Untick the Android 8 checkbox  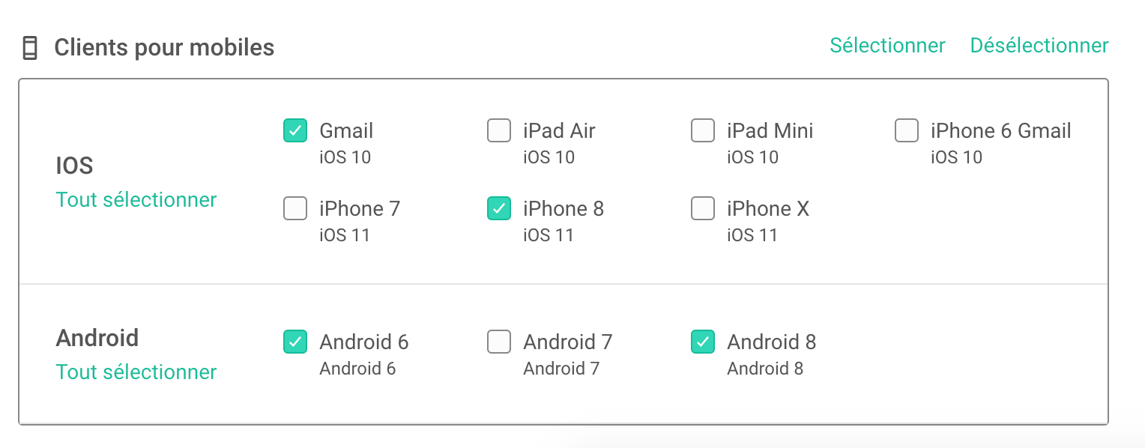click(x=703, y=342)
